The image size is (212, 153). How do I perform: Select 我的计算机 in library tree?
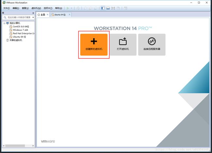pyautogui.click(x=15, y=23)
